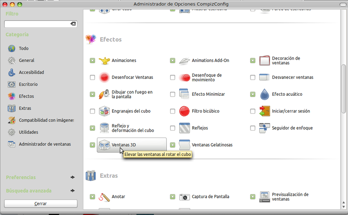Viewport: 348px width, 215px height.
Task: Open the Animaciones plugin lamp icon
Action: point(105,60)
